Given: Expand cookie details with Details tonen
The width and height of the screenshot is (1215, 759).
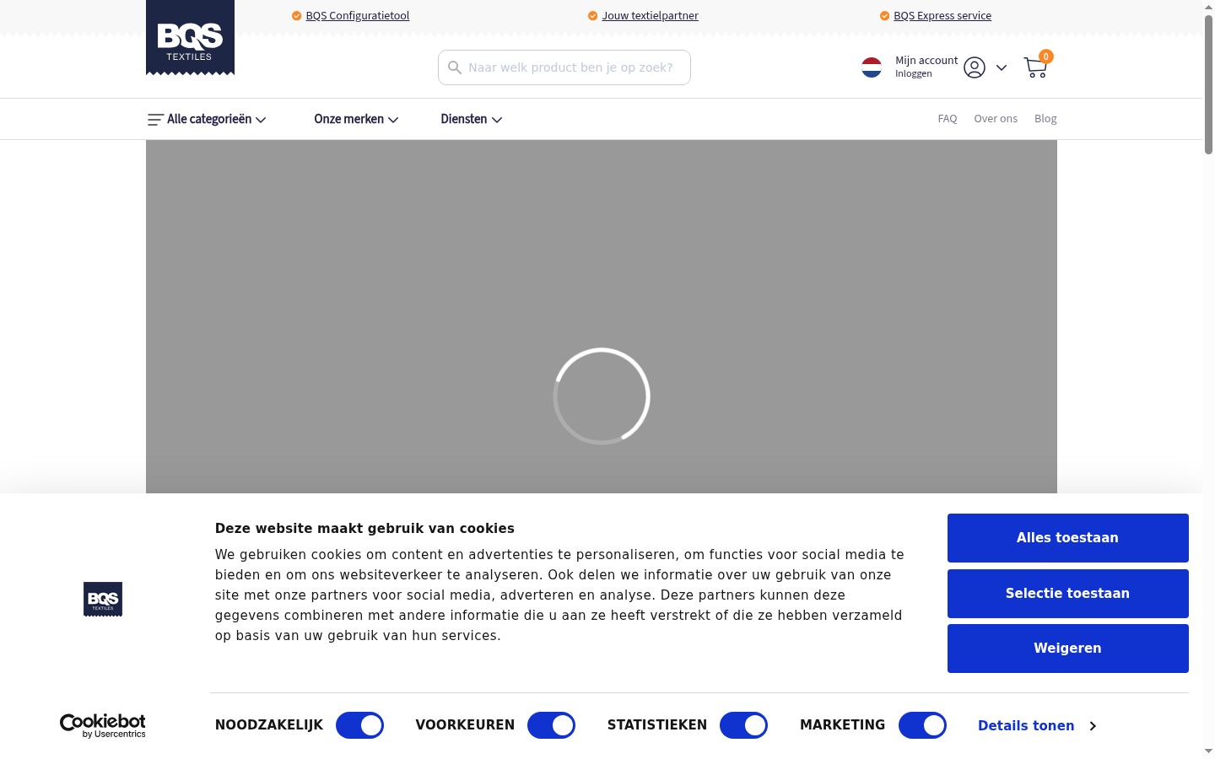Looking at the screenshot, I should pyautogui.click(x=1037, y=726).
